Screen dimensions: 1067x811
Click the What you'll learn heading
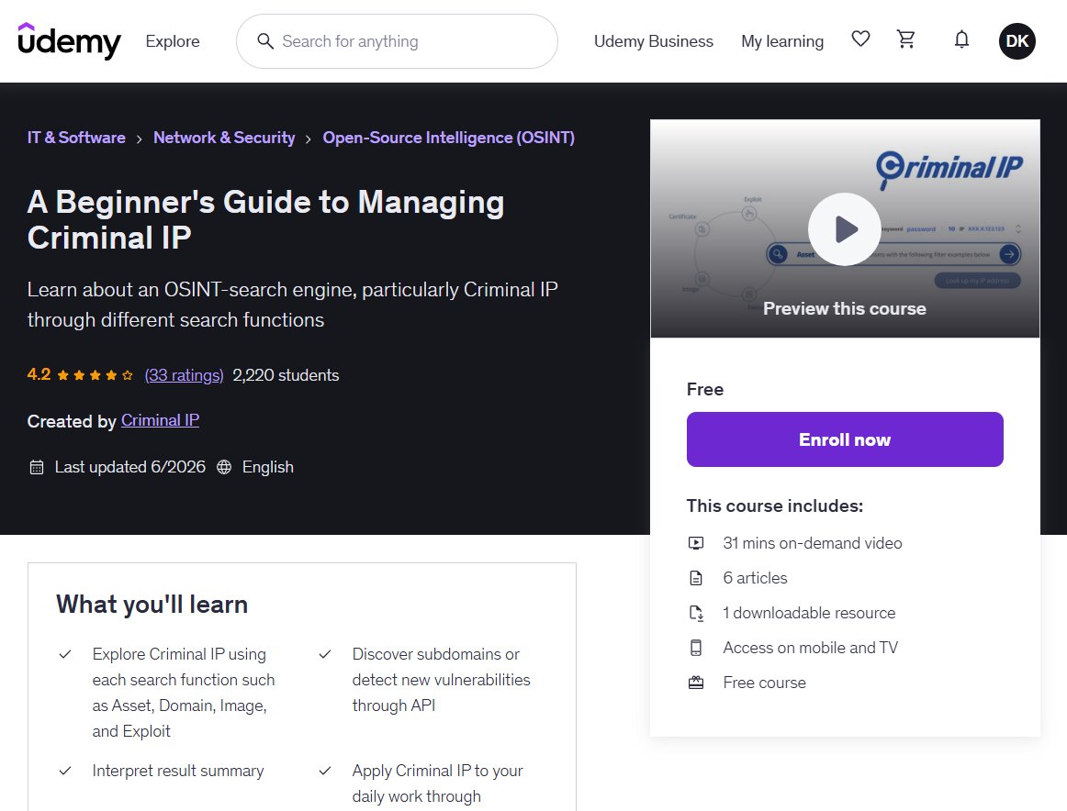coord(152,605)
